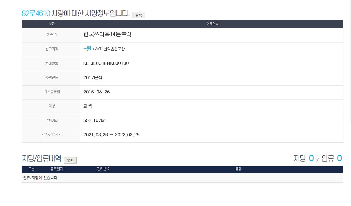Screen dimensions: 351x206
Task: Click the 차대번호 row label
Action: tap(51, 63)
